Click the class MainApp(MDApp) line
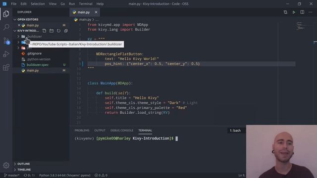The height and width of the screenshot is (178, 317). [x=110, y=83]
